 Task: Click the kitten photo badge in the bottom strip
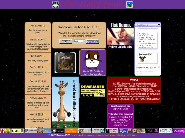(138, 131)
